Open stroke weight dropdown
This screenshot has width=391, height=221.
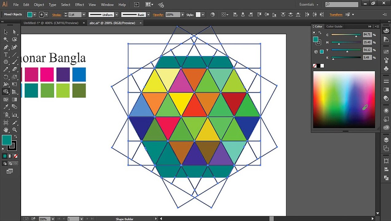pos(84,15)
